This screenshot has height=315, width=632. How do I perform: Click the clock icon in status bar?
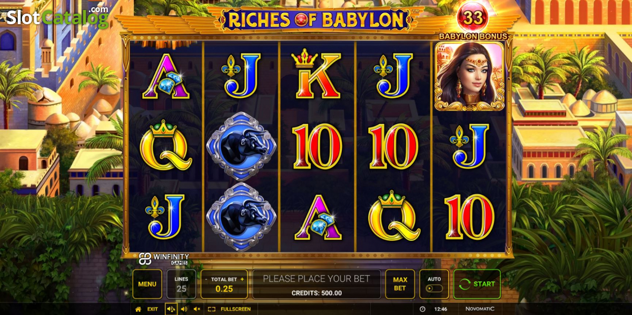(423, 309)
